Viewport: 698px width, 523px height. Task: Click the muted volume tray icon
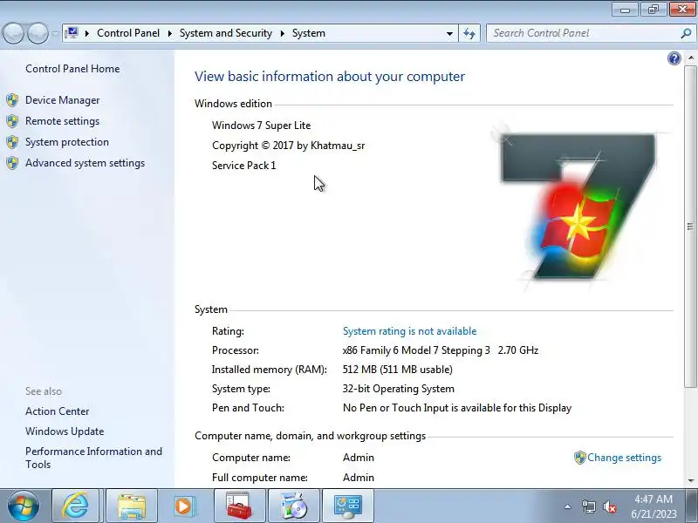pyautogui.click(x=609, y=506)
